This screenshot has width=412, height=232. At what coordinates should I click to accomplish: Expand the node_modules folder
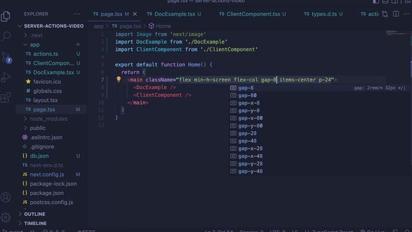(x=51, y=119)
